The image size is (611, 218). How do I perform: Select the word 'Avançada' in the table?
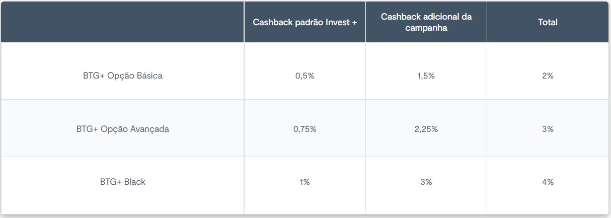pos(150,129)
